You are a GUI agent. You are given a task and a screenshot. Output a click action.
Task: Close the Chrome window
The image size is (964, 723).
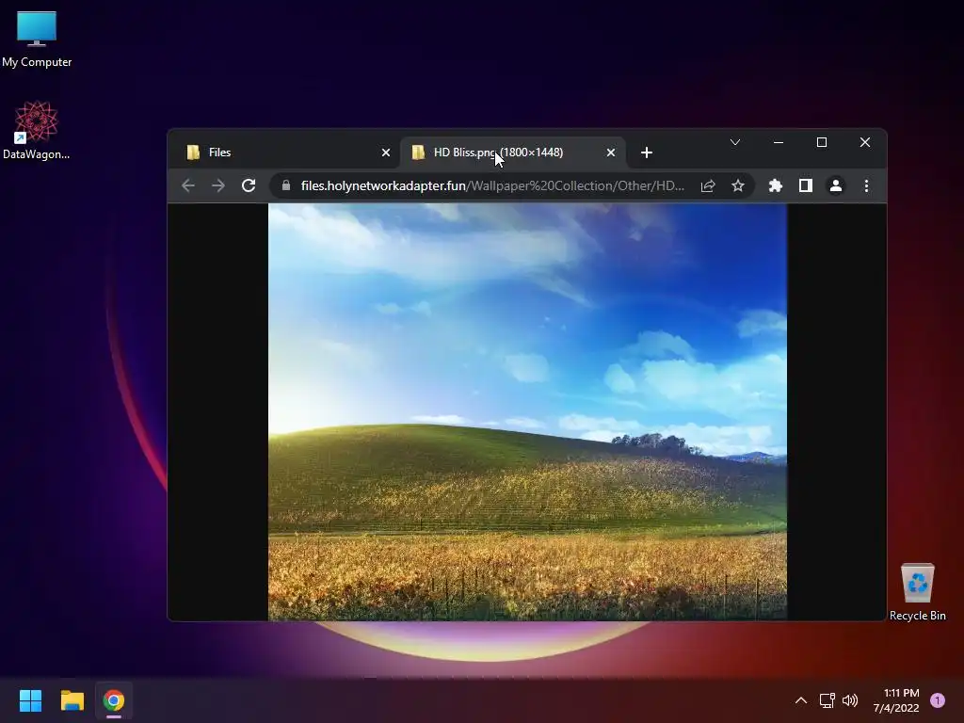pyautogui.click(x=864, y=142)
